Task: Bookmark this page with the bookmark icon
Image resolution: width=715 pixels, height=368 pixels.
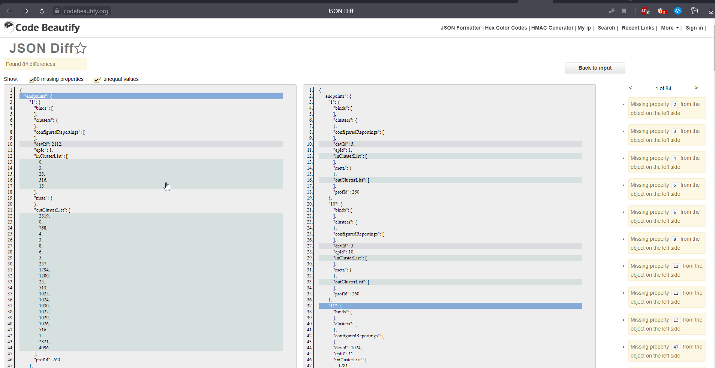Action: [624, 11]
